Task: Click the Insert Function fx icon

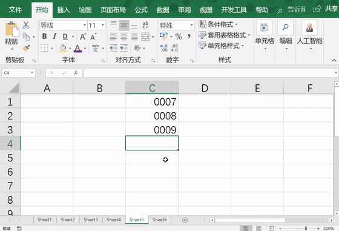Action: 76,73
